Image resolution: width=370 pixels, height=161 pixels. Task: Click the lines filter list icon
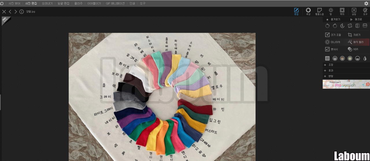point(327,58)
